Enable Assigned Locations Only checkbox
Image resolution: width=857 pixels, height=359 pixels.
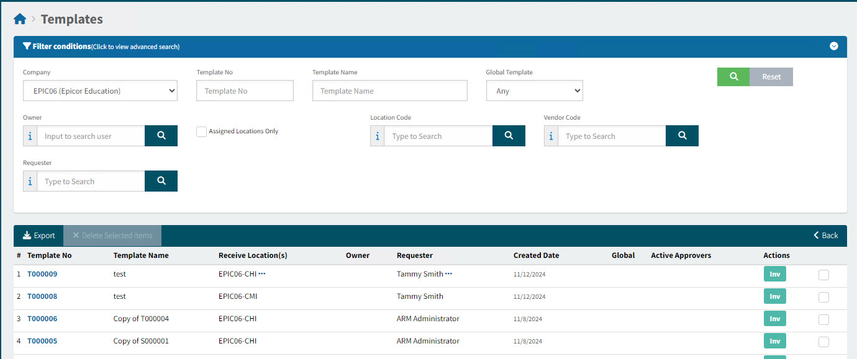point(201,131)
